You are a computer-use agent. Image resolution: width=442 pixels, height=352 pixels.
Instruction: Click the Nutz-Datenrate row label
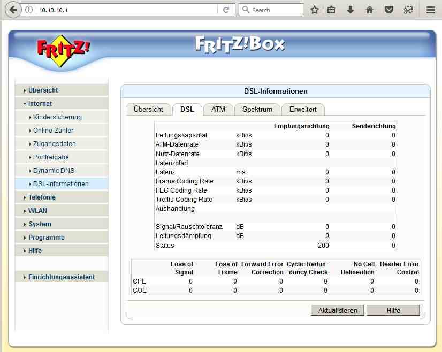pyautogui.click(x=177, y=154)
